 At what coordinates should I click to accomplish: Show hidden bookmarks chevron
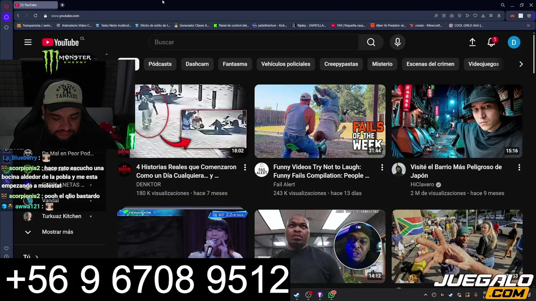coord(528,26)
